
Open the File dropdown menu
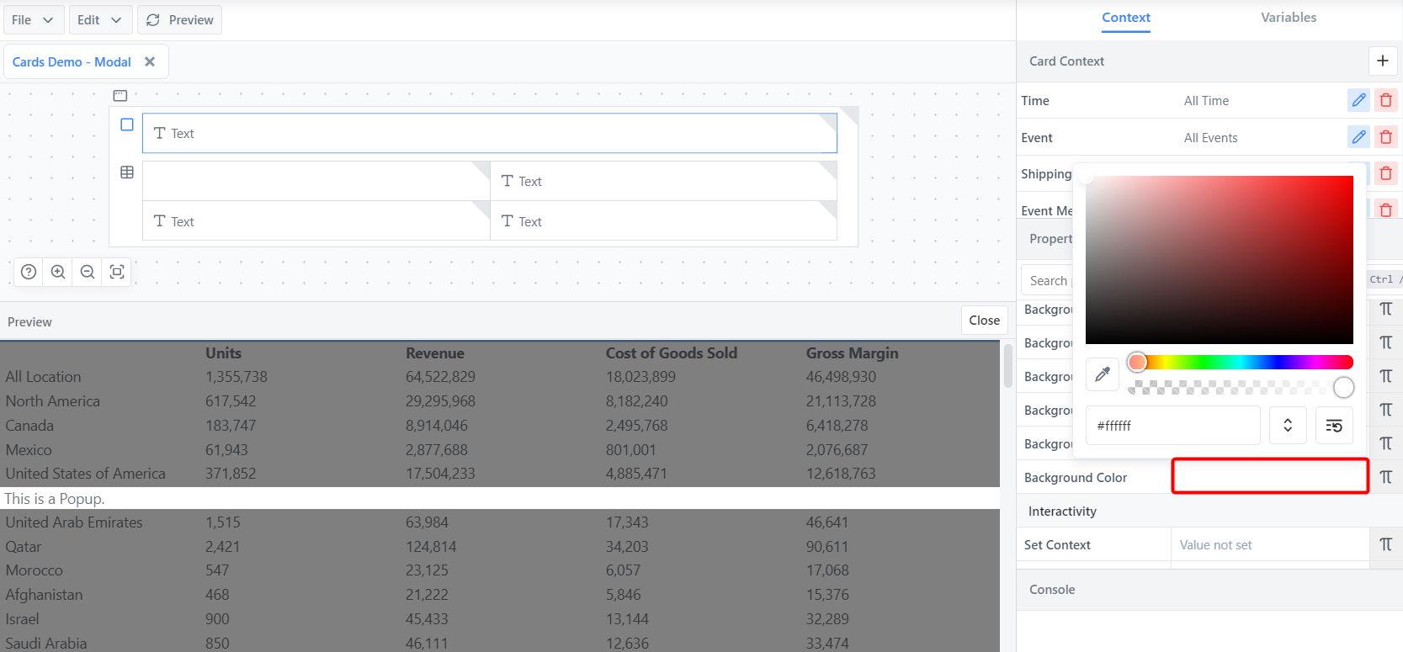[32, 20]
